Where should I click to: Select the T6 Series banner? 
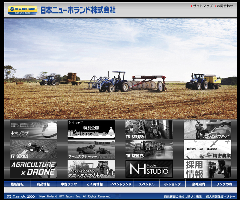(149, 150)
